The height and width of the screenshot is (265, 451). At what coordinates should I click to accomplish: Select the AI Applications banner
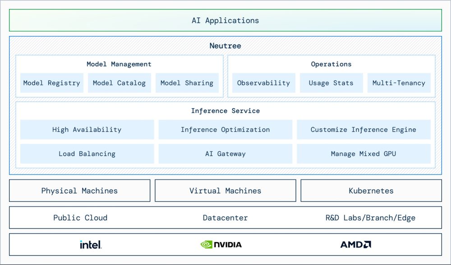pyautogui.click(x=225, y=21)
